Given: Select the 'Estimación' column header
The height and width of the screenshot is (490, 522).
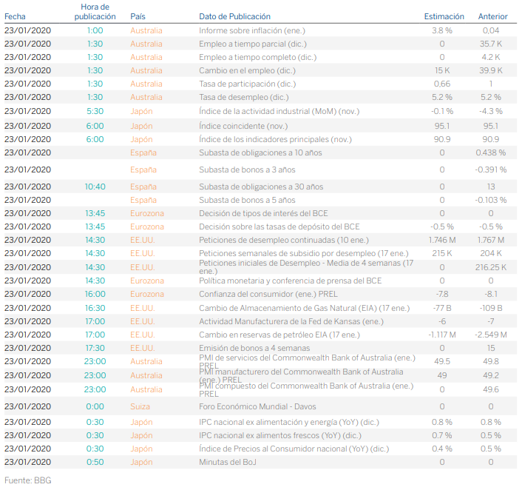Looking at the screenshot, I should [x=444, y=16].
